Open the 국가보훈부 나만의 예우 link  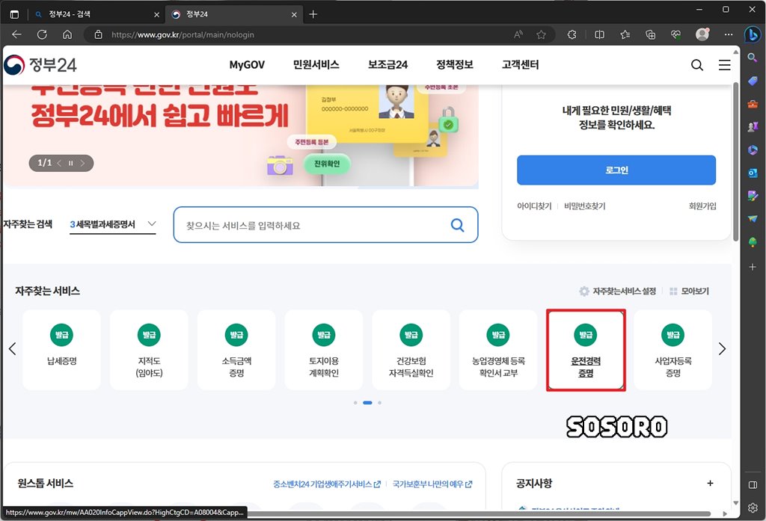(432, 484)
